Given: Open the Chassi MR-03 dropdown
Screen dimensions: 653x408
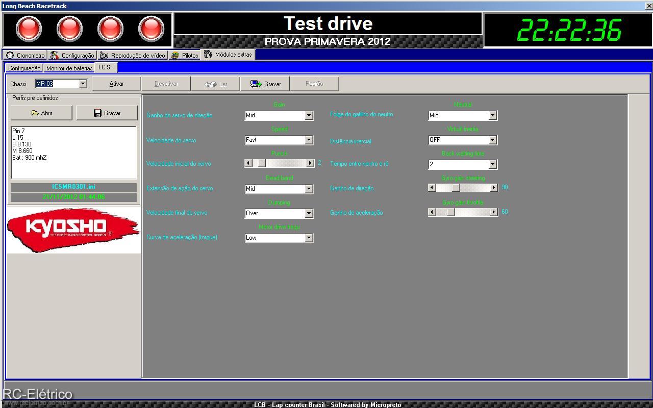Looking at the screenshot, I should tap(83, 84).
